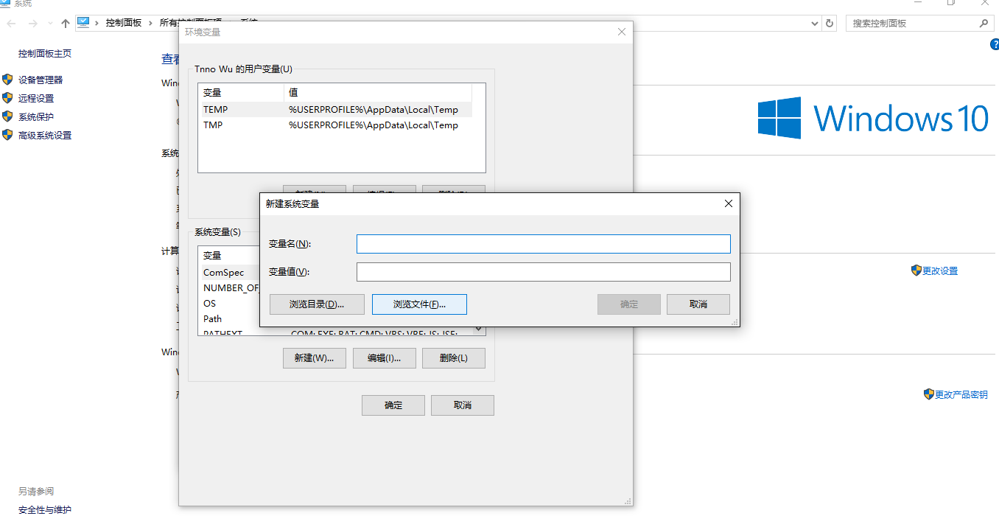Image resolution: width=999 pixels, height=527 pixels.
Task: Open recent locations dropdown arrow
Action: point(50,24)
